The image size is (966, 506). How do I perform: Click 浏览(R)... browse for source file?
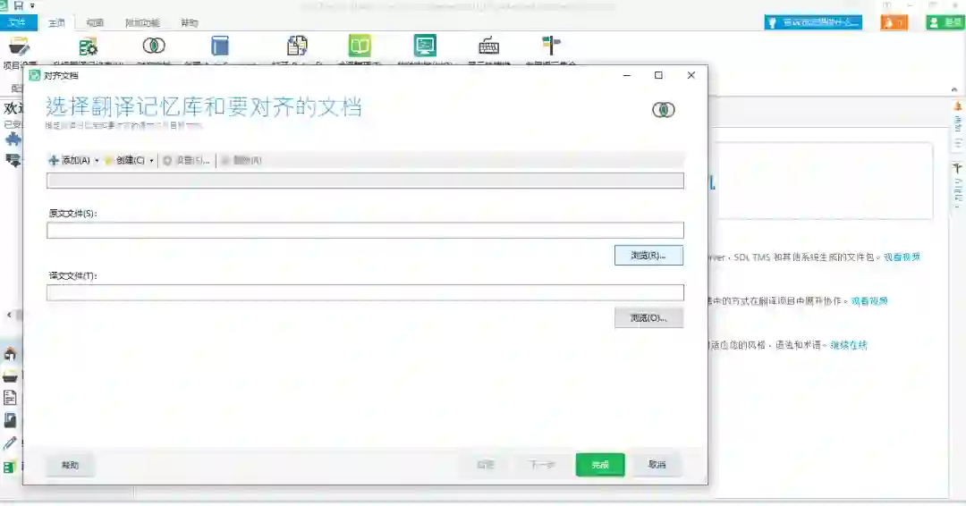648,256
